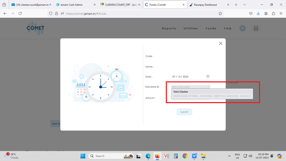Open the Reports menu
This screenshot has width=286, height=161.
tap(169, 28)
